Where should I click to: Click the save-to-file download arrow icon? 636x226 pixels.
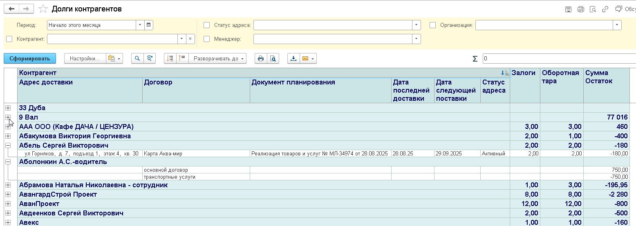[293, 59]
